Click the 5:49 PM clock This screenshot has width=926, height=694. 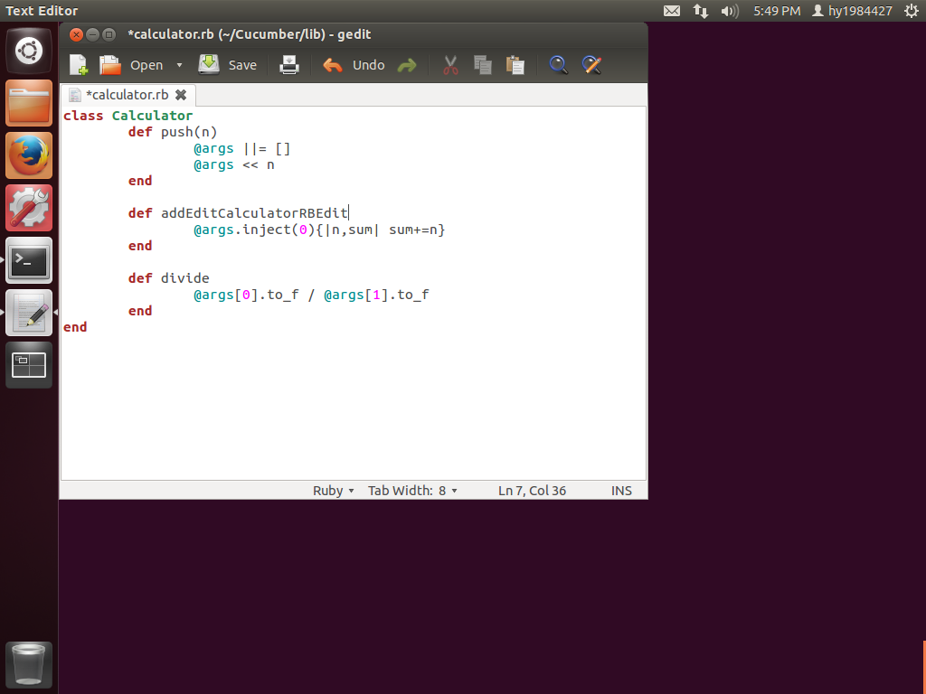coord(777,11)
